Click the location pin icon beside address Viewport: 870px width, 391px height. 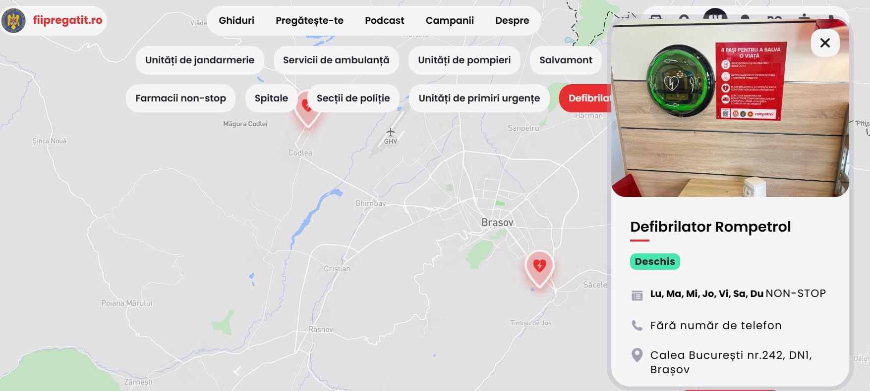[637, 355]
